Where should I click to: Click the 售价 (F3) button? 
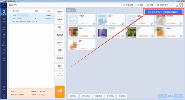point(60,28)
